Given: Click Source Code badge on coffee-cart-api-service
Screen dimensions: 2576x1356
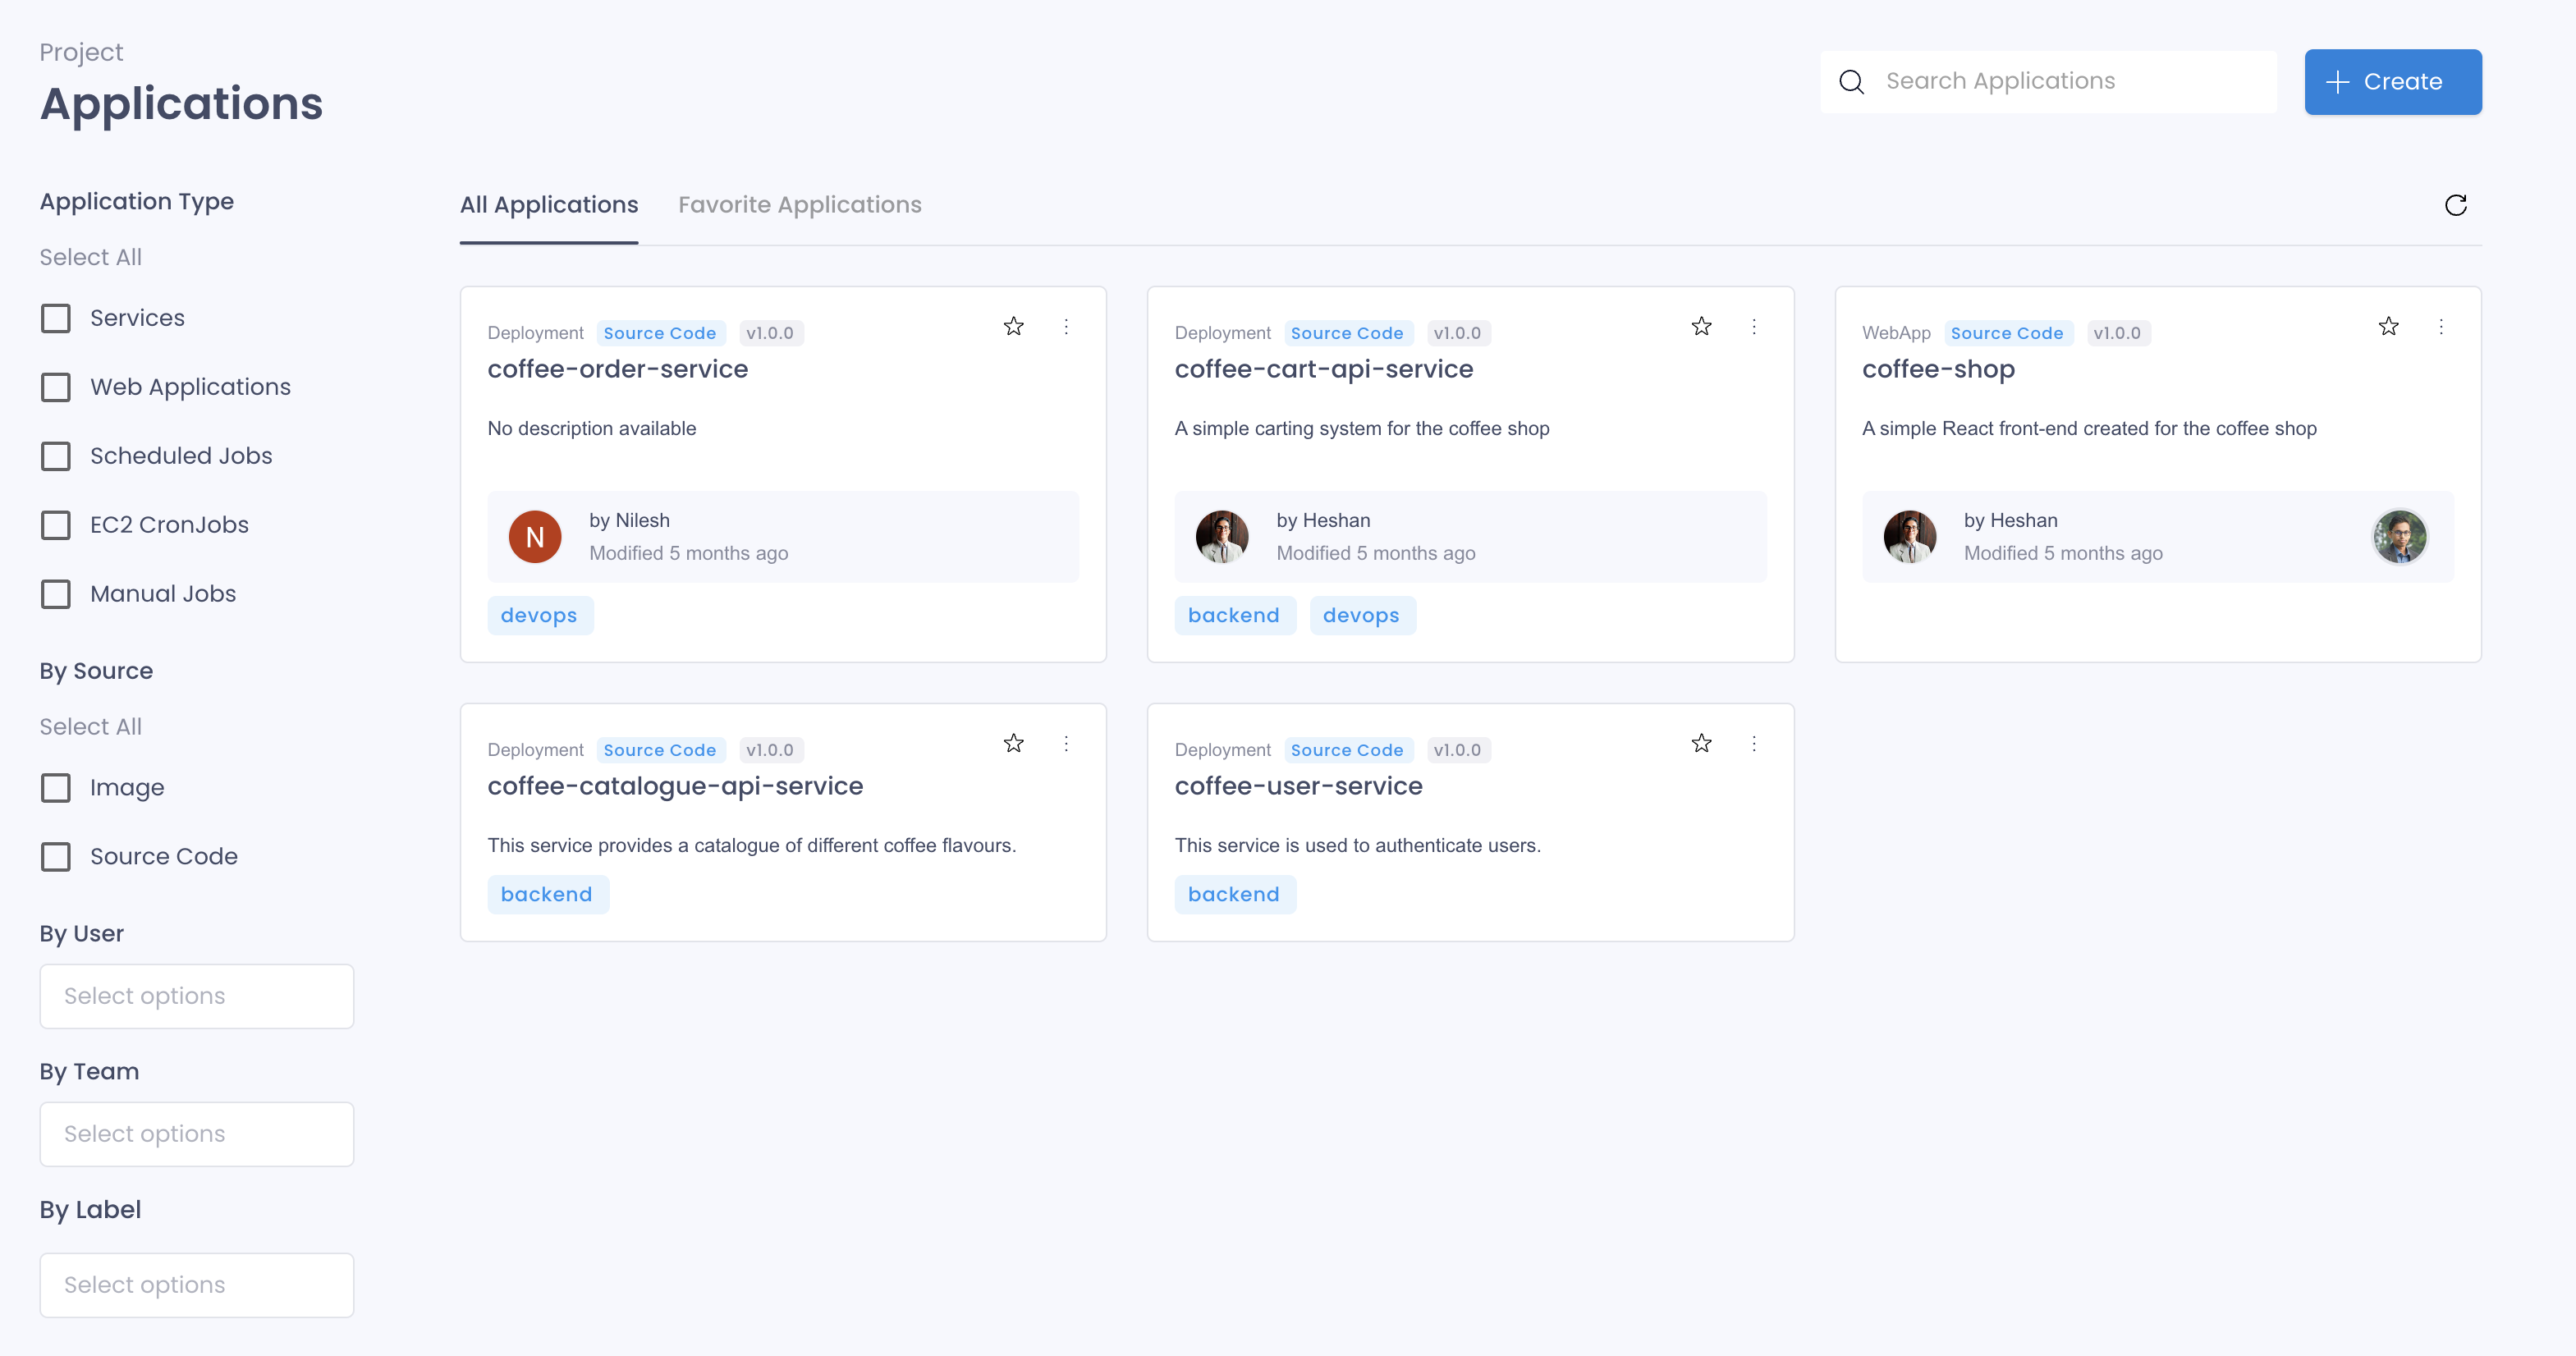Looking at the screenshot, I should coord(1347,333).
